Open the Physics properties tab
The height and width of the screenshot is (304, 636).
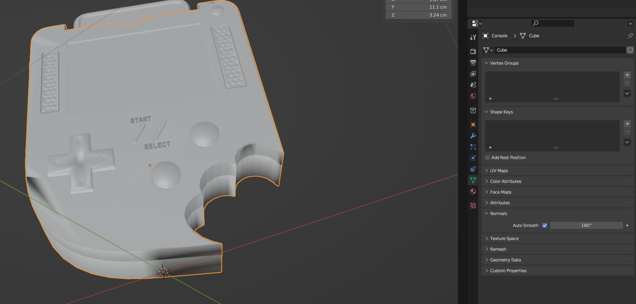(473, 158)
